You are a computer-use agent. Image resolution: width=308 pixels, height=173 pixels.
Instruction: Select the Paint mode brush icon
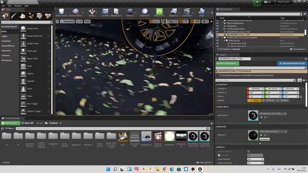pyautogui.click(x=14, y=16)
